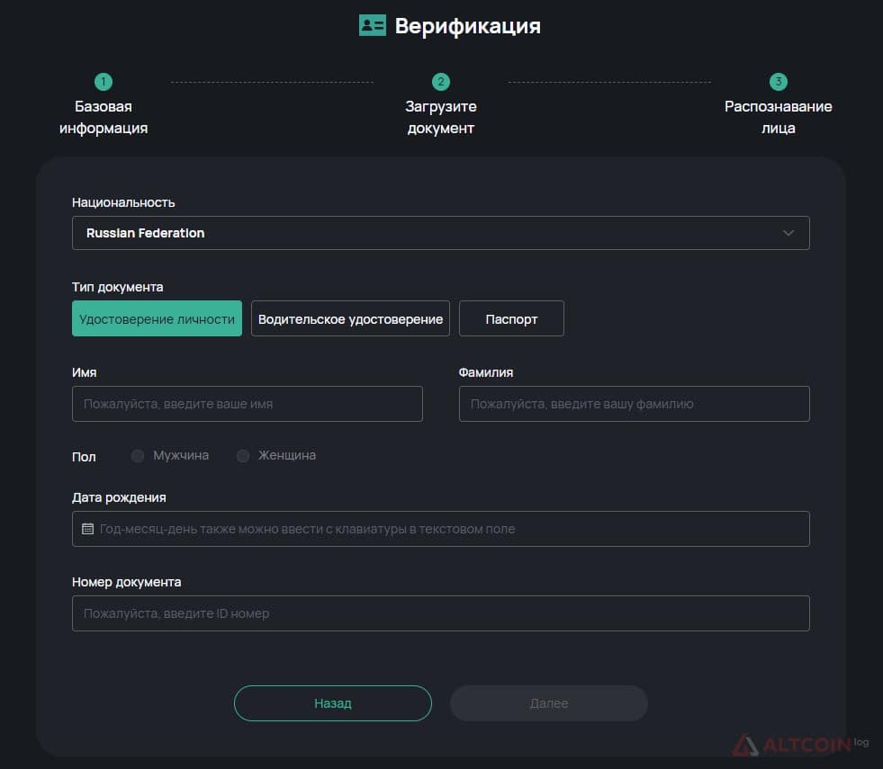
Task: Focus the Номер документа input field
Action: pyautogui.click(x=441, y=613)
